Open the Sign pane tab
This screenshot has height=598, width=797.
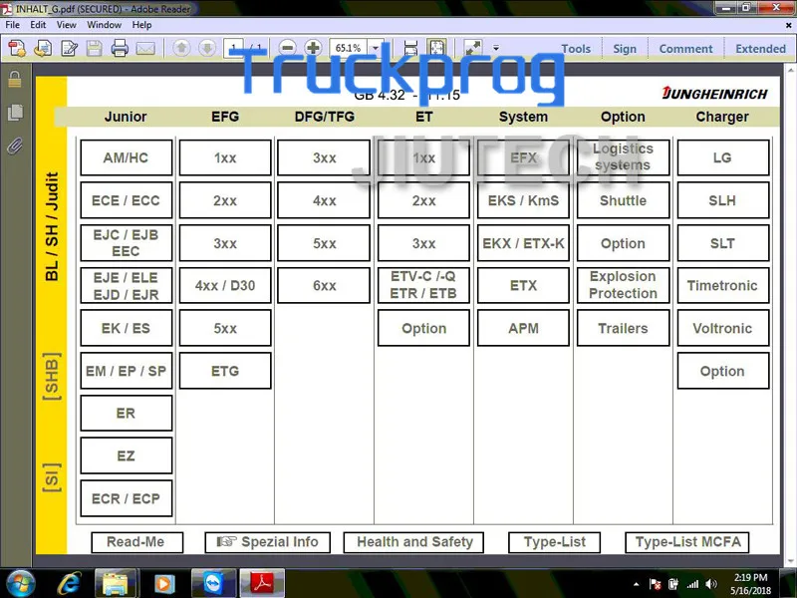pos(625,48)
